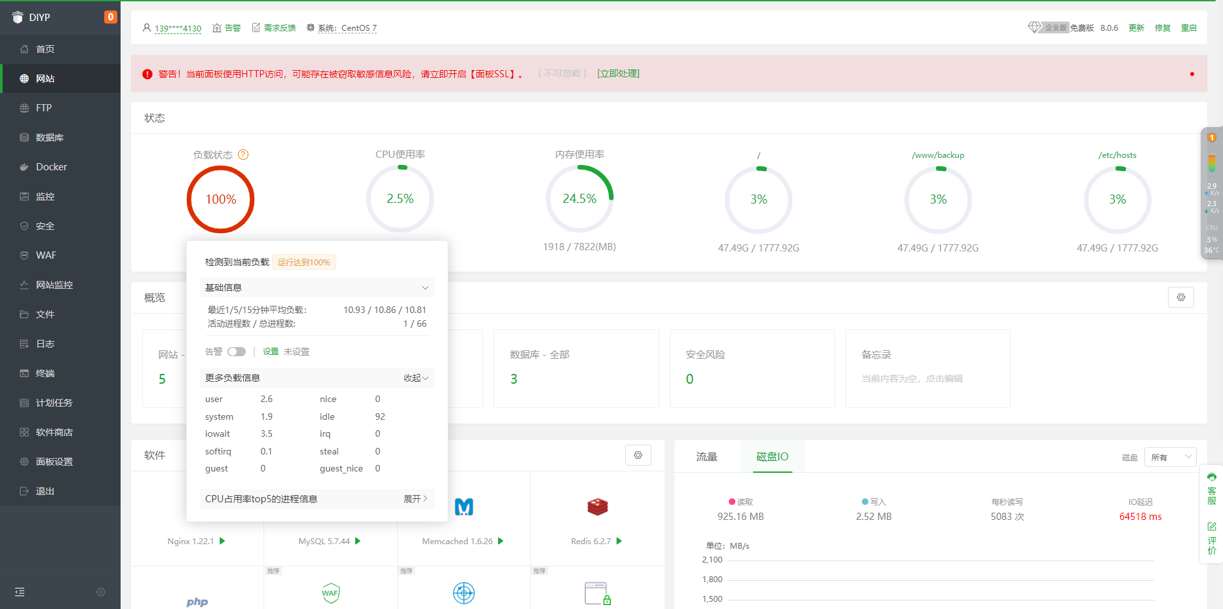Open the 网站 websites sidebar item
Screen dimensions: 1223x609
(x=60, y=79)
